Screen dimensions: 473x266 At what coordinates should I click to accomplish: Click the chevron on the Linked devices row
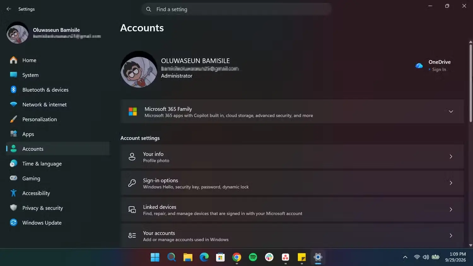[451, 210]
